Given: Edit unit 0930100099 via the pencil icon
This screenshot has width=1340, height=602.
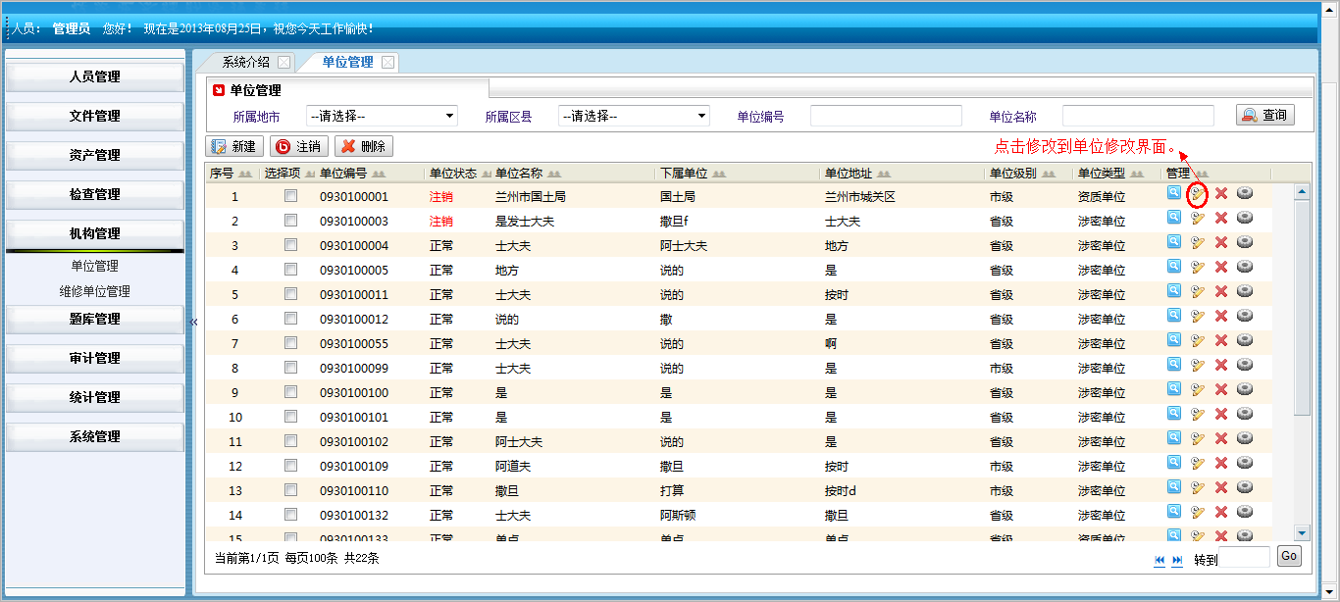Looking at the screenshot, I should pyautogui.click(x=1198, y=366).
